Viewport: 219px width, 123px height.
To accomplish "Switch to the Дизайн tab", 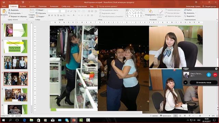I will (x=32, y=6).
